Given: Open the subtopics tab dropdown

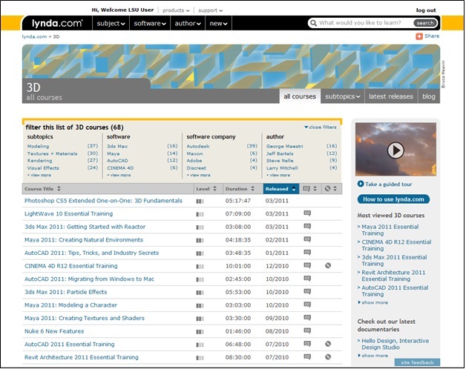Looking at the screenshot, I should point(342,96).
